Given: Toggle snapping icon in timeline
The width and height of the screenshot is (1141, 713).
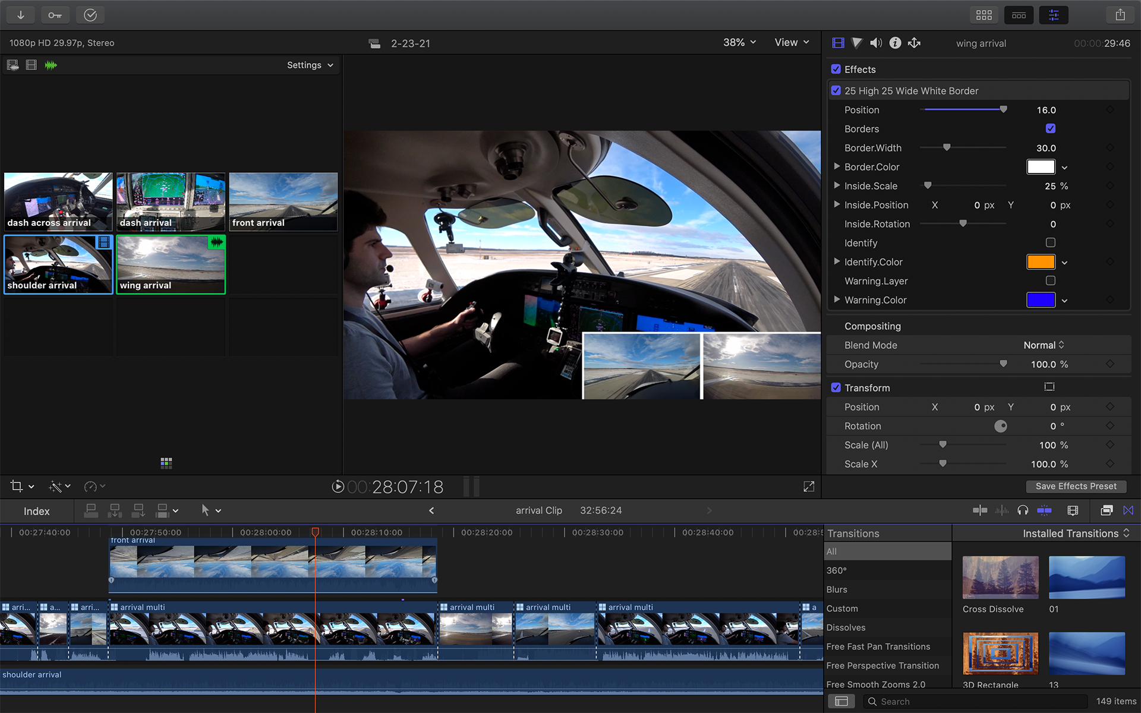Looking at the screenshot, I should [x=1044, y=510].
